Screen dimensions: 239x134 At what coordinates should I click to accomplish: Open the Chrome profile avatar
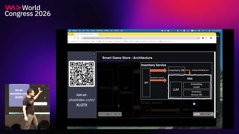pos(211,38)
